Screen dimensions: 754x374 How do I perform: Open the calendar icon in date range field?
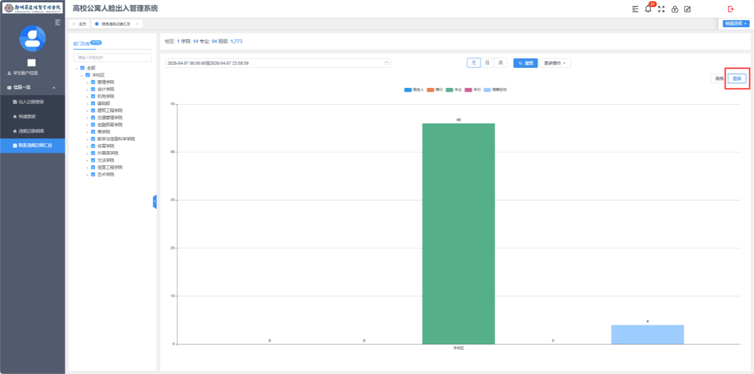click(387, 63)
